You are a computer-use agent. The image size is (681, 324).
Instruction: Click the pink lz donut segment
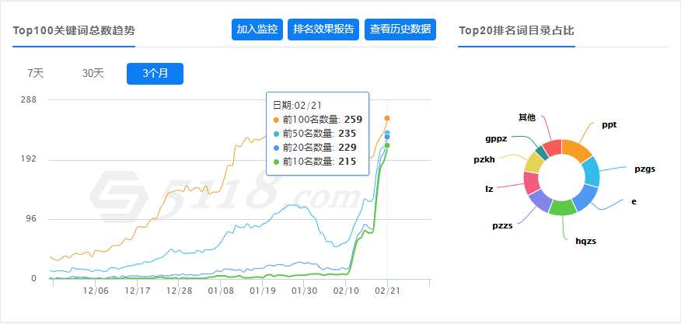pyautogui.click(x=532, y=183)
